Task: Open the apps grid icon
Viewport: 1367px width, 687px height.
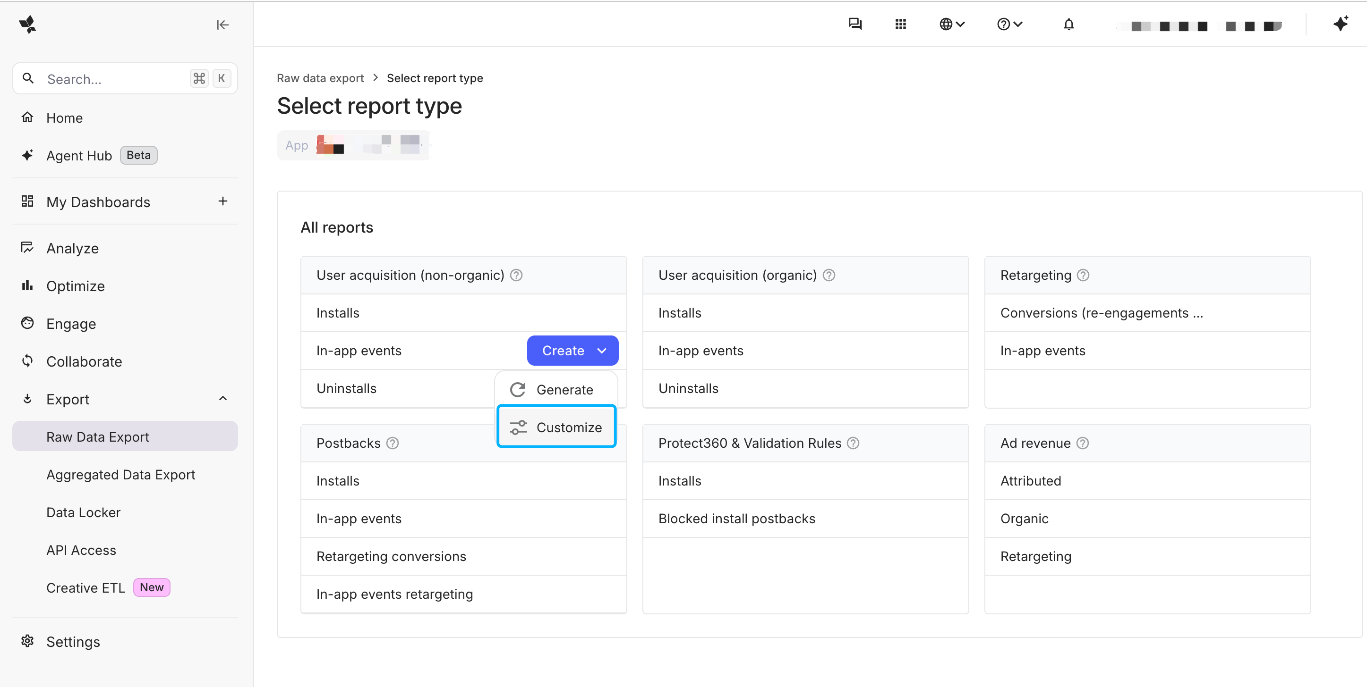Action: 900,25
